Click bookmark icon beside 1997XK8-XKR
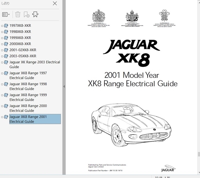The height and width of the screenshot is (178, 200). tap(6, 26)
